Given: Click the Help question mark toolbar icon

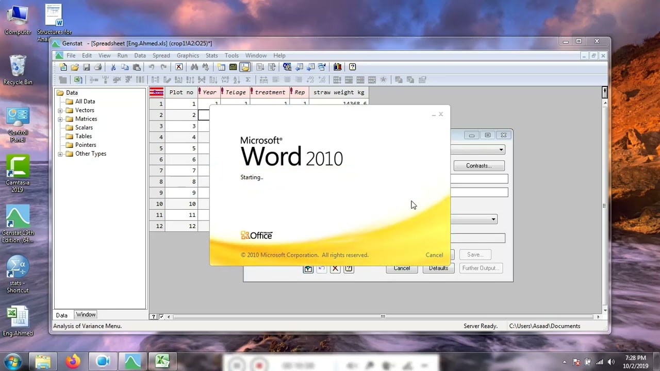Looking at the screenshot, I should pos(353,67).
